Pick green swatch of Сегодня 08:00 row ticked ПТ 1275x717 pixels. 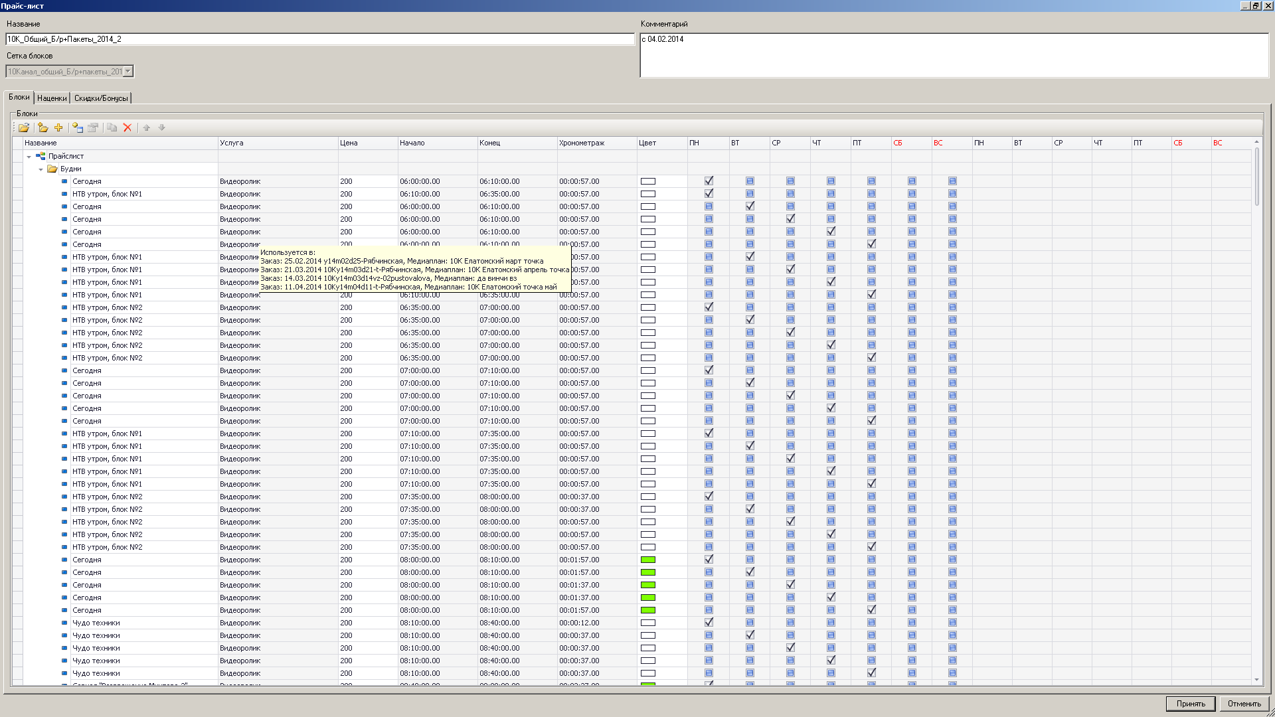[x=647, y=610]
